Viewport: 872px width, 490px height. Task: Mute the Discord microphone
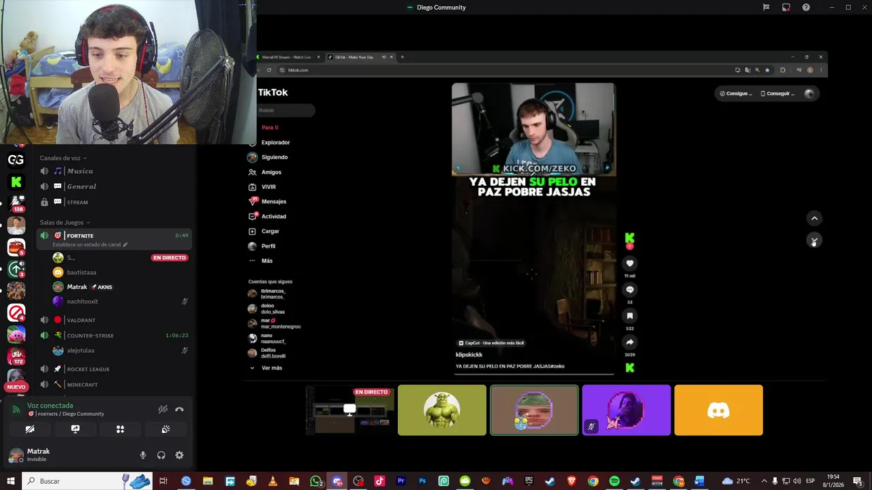tap(143, 455)
